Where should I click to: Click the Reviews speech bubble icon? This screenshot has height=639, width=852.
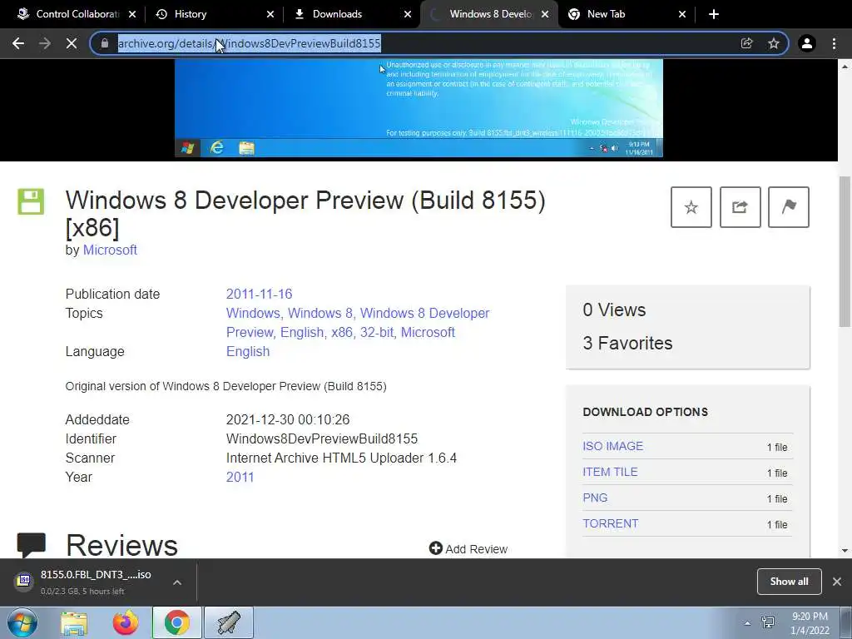[x=31, y=545]
